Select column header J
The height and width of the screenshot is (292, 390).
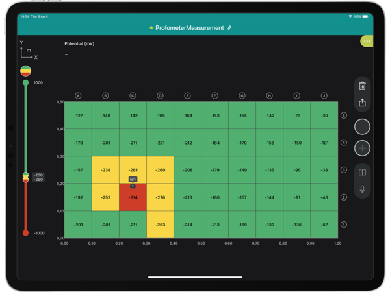324,96
